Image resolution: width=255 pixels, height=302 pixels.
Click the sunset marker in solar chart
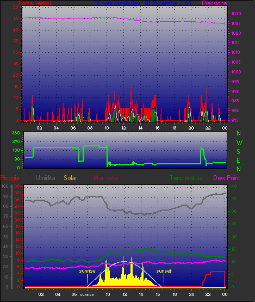pyautogui.click(x=164, y=271)
